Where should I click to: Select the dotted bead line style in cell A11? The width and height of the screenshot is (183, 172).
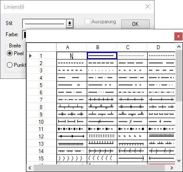[x=72, y=129]
